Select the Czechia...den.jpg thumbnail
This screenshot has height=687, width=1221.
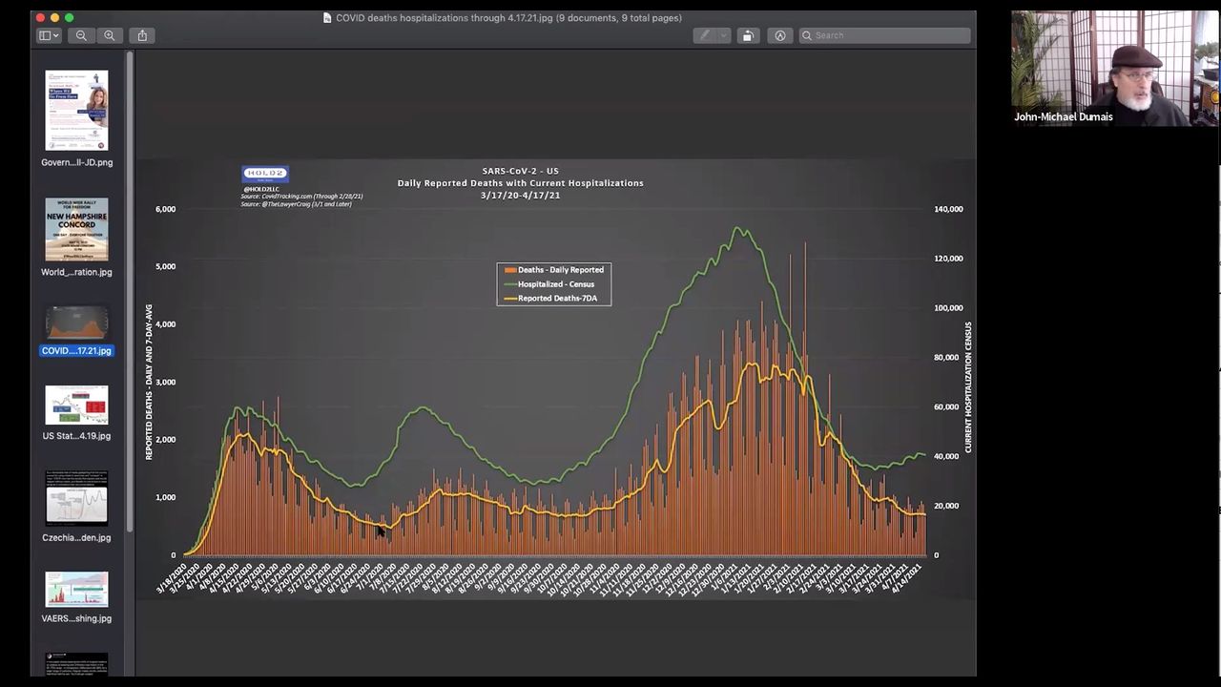coord(76,497)
